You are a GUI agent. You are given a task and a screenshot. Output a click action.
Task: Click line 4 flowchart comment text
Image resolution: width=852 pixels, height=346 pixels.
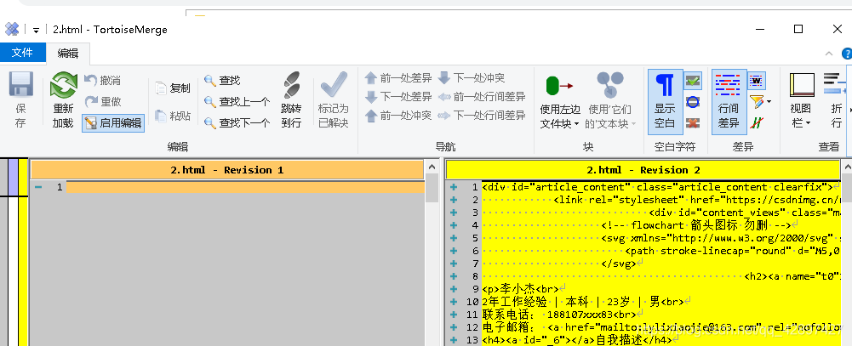tap(696, 225)
